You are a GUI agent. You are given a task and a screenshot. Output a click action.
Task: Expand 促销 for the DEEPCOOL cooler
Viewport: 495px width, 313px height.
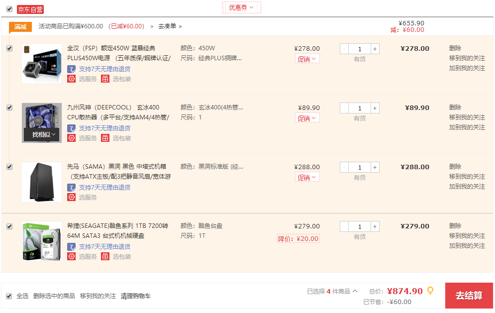point(307,118)
